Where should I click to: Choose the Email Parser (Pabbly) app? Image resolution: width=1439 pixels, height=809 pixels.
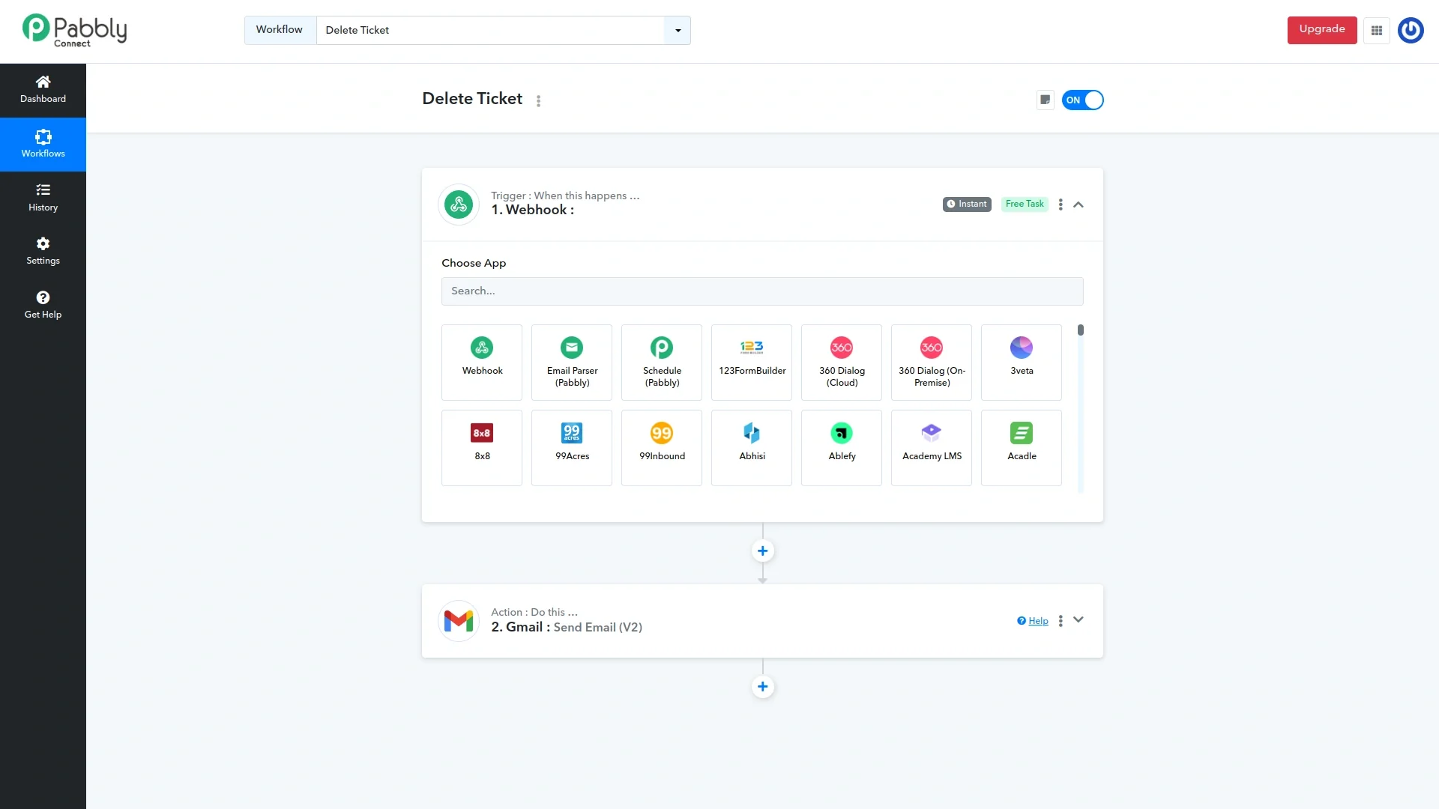[x=572, y=362]
